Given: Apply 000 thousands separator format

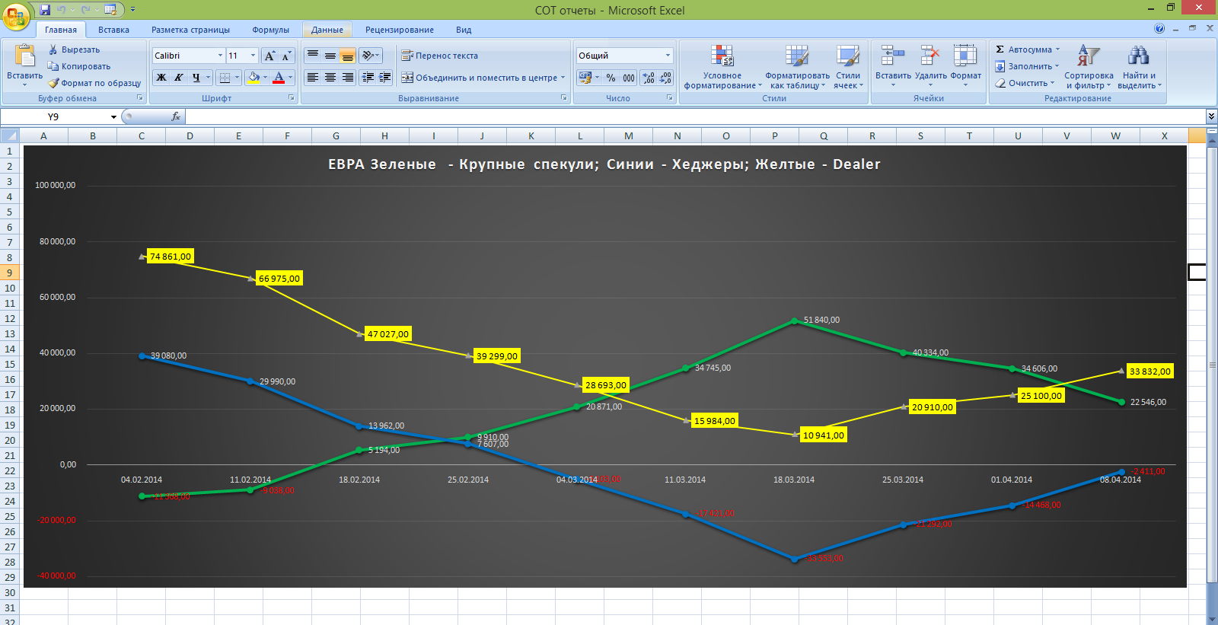Looking at the screenshot, I should tap(629, 78).
